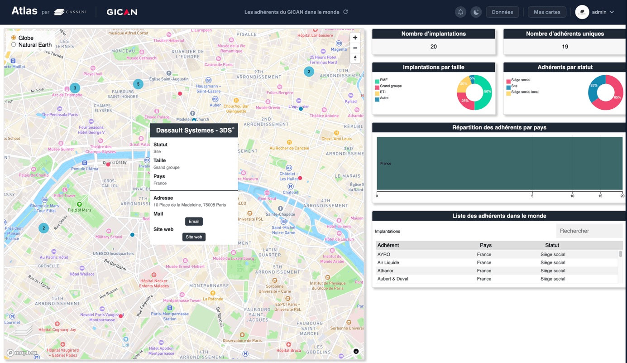Screen dimensions: 627x363
Task: Click the Atlas logo
Action: pos(24,11)
